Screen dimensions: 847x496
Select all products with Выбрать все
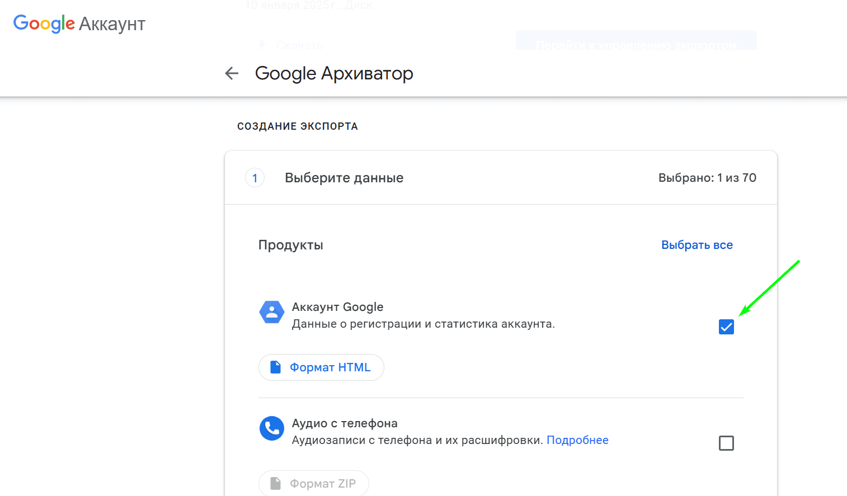tap(697, 245)
